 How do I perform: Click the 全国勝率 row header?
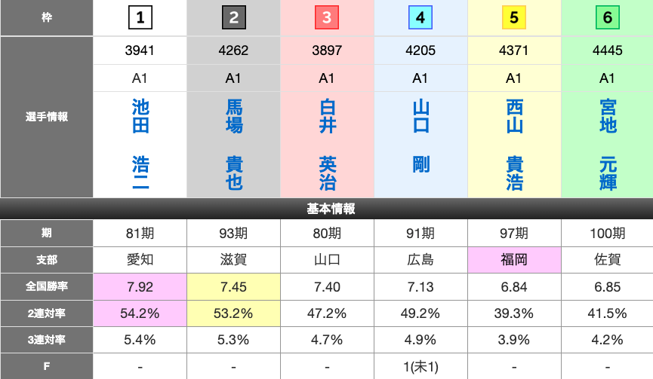pos(47,286)
